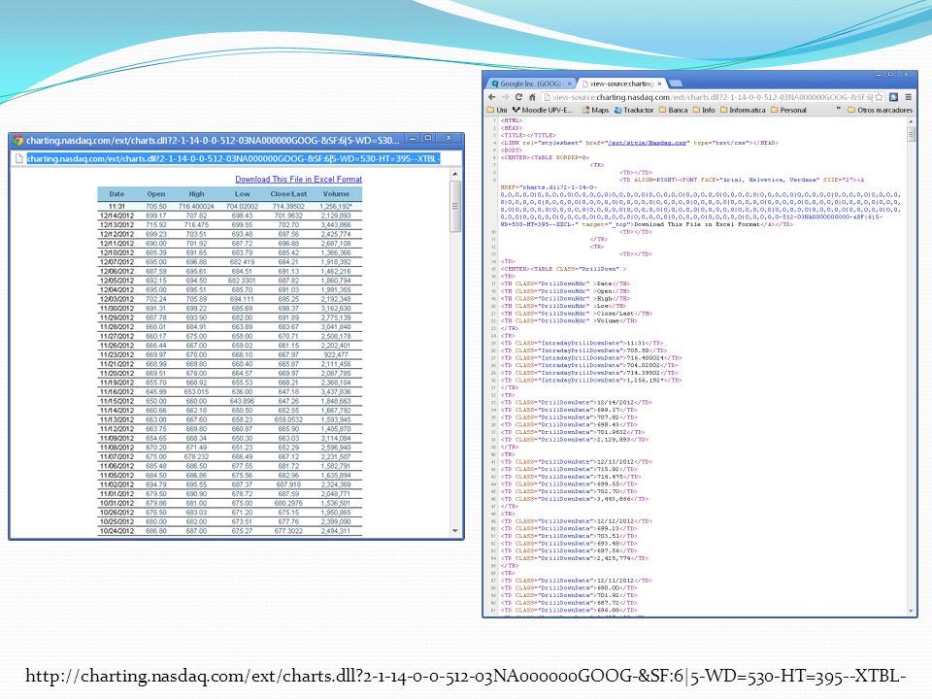Switch to the Google Inc. (GOOG) tab
Viewport: 932px width, 699px height.
click(530, 83)
